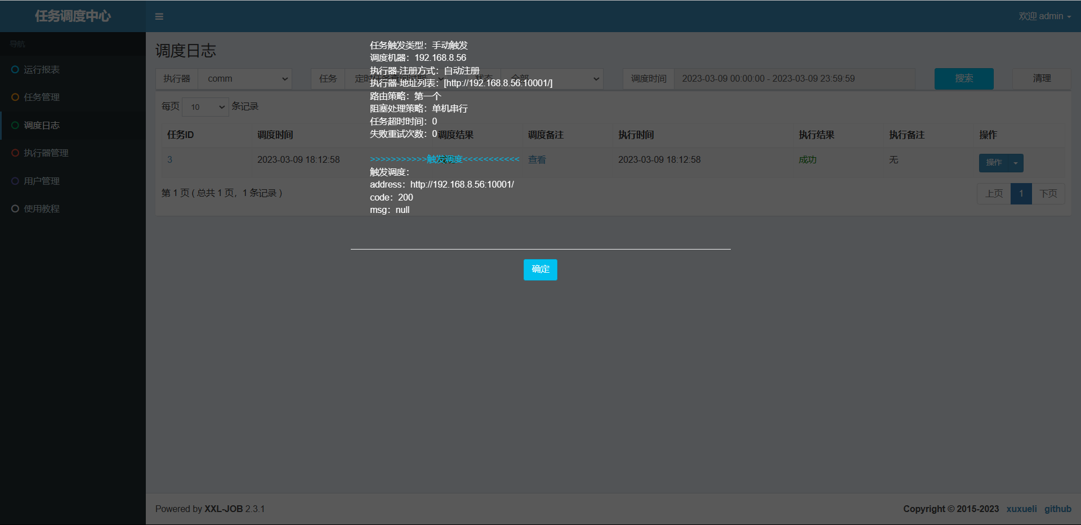Image resolution: width=1081 pixels, height=525 pixels.
Task: Confirm the dialog with 确定 button
Action: point(540,269)
